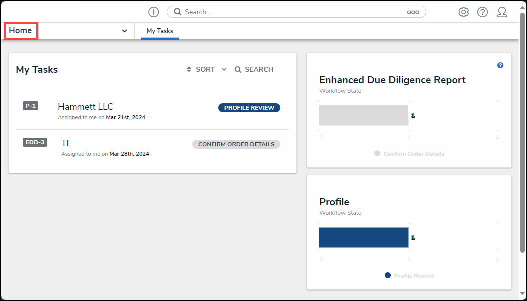
Task: Click the P-1 identifier badge
Action: [x=30, y=106]
